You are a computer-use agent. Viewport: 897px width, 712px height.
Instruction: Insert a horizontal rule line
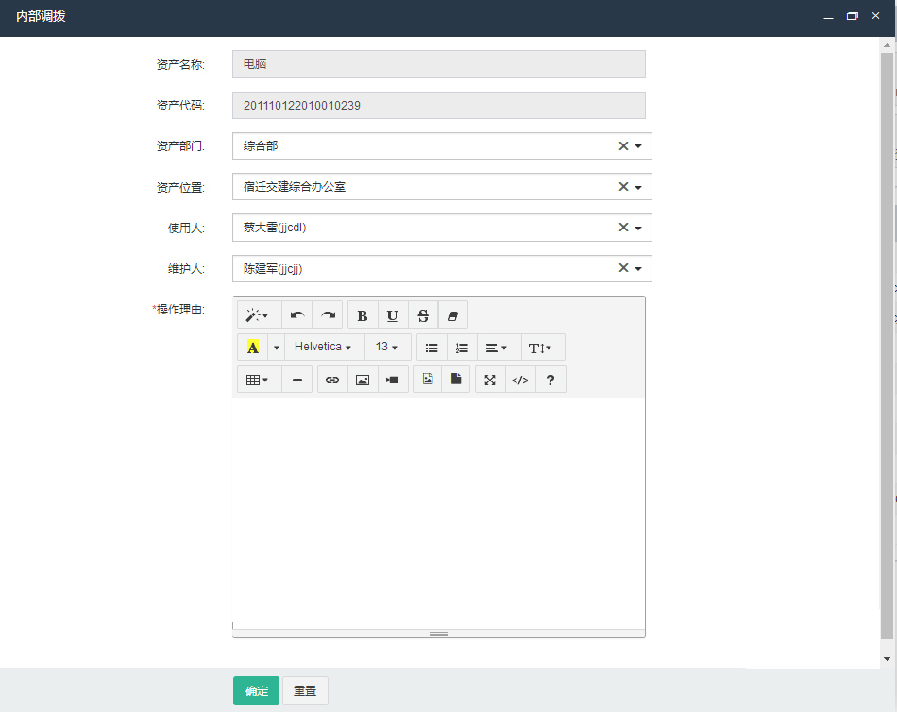click(297, 380)
